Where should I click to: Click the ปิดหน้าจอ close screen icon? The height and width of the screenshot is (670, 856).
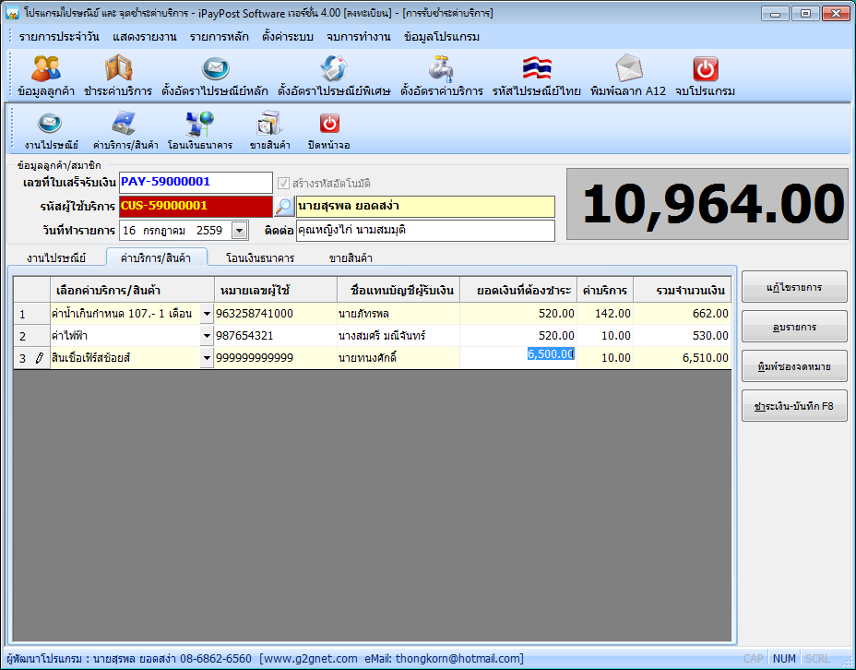[x=329, y=126]
